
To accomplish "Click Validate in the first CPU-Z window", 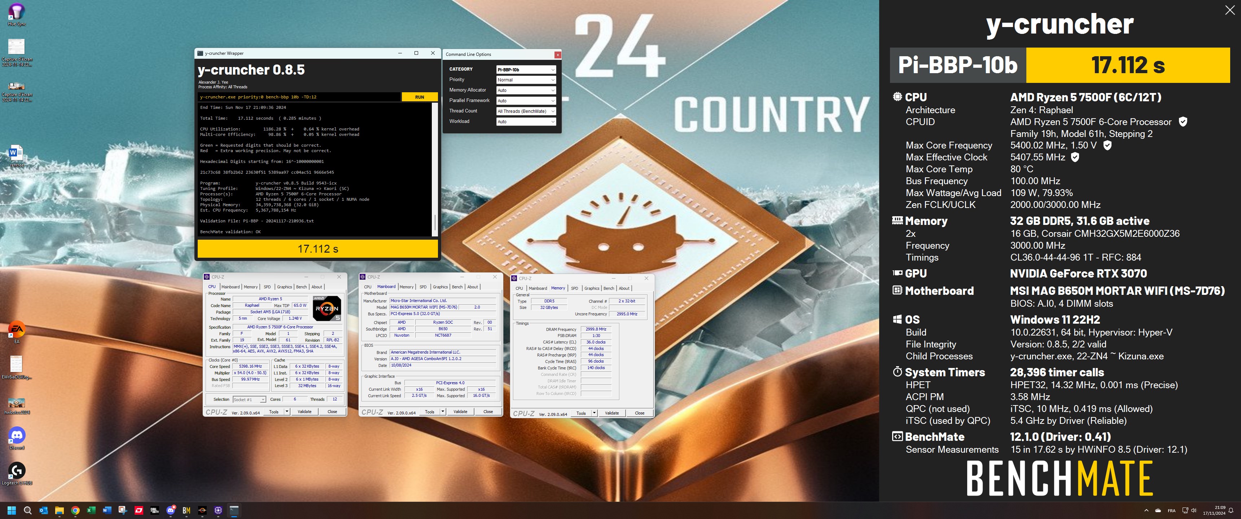I will click(x=304, y=412).
